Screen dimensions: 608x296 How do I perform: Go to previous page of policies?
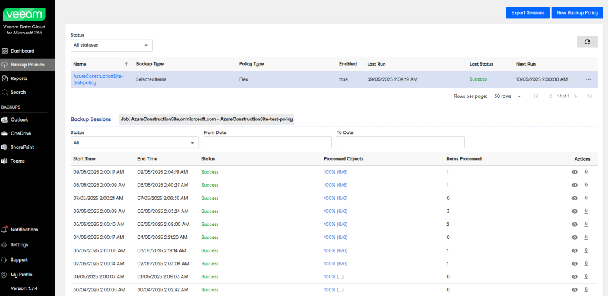click(x=550, y=96)
